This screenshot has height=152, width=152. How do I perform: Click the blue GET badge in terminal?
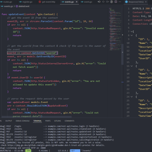tap(75, 151)
